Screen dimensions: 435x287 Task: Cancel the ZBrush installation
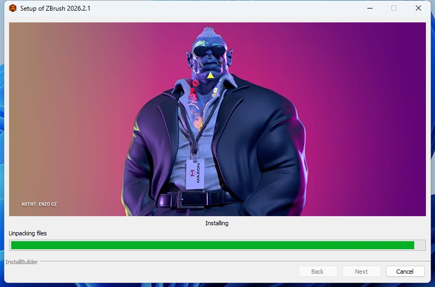pyautogui.click(x=405, y=272)
